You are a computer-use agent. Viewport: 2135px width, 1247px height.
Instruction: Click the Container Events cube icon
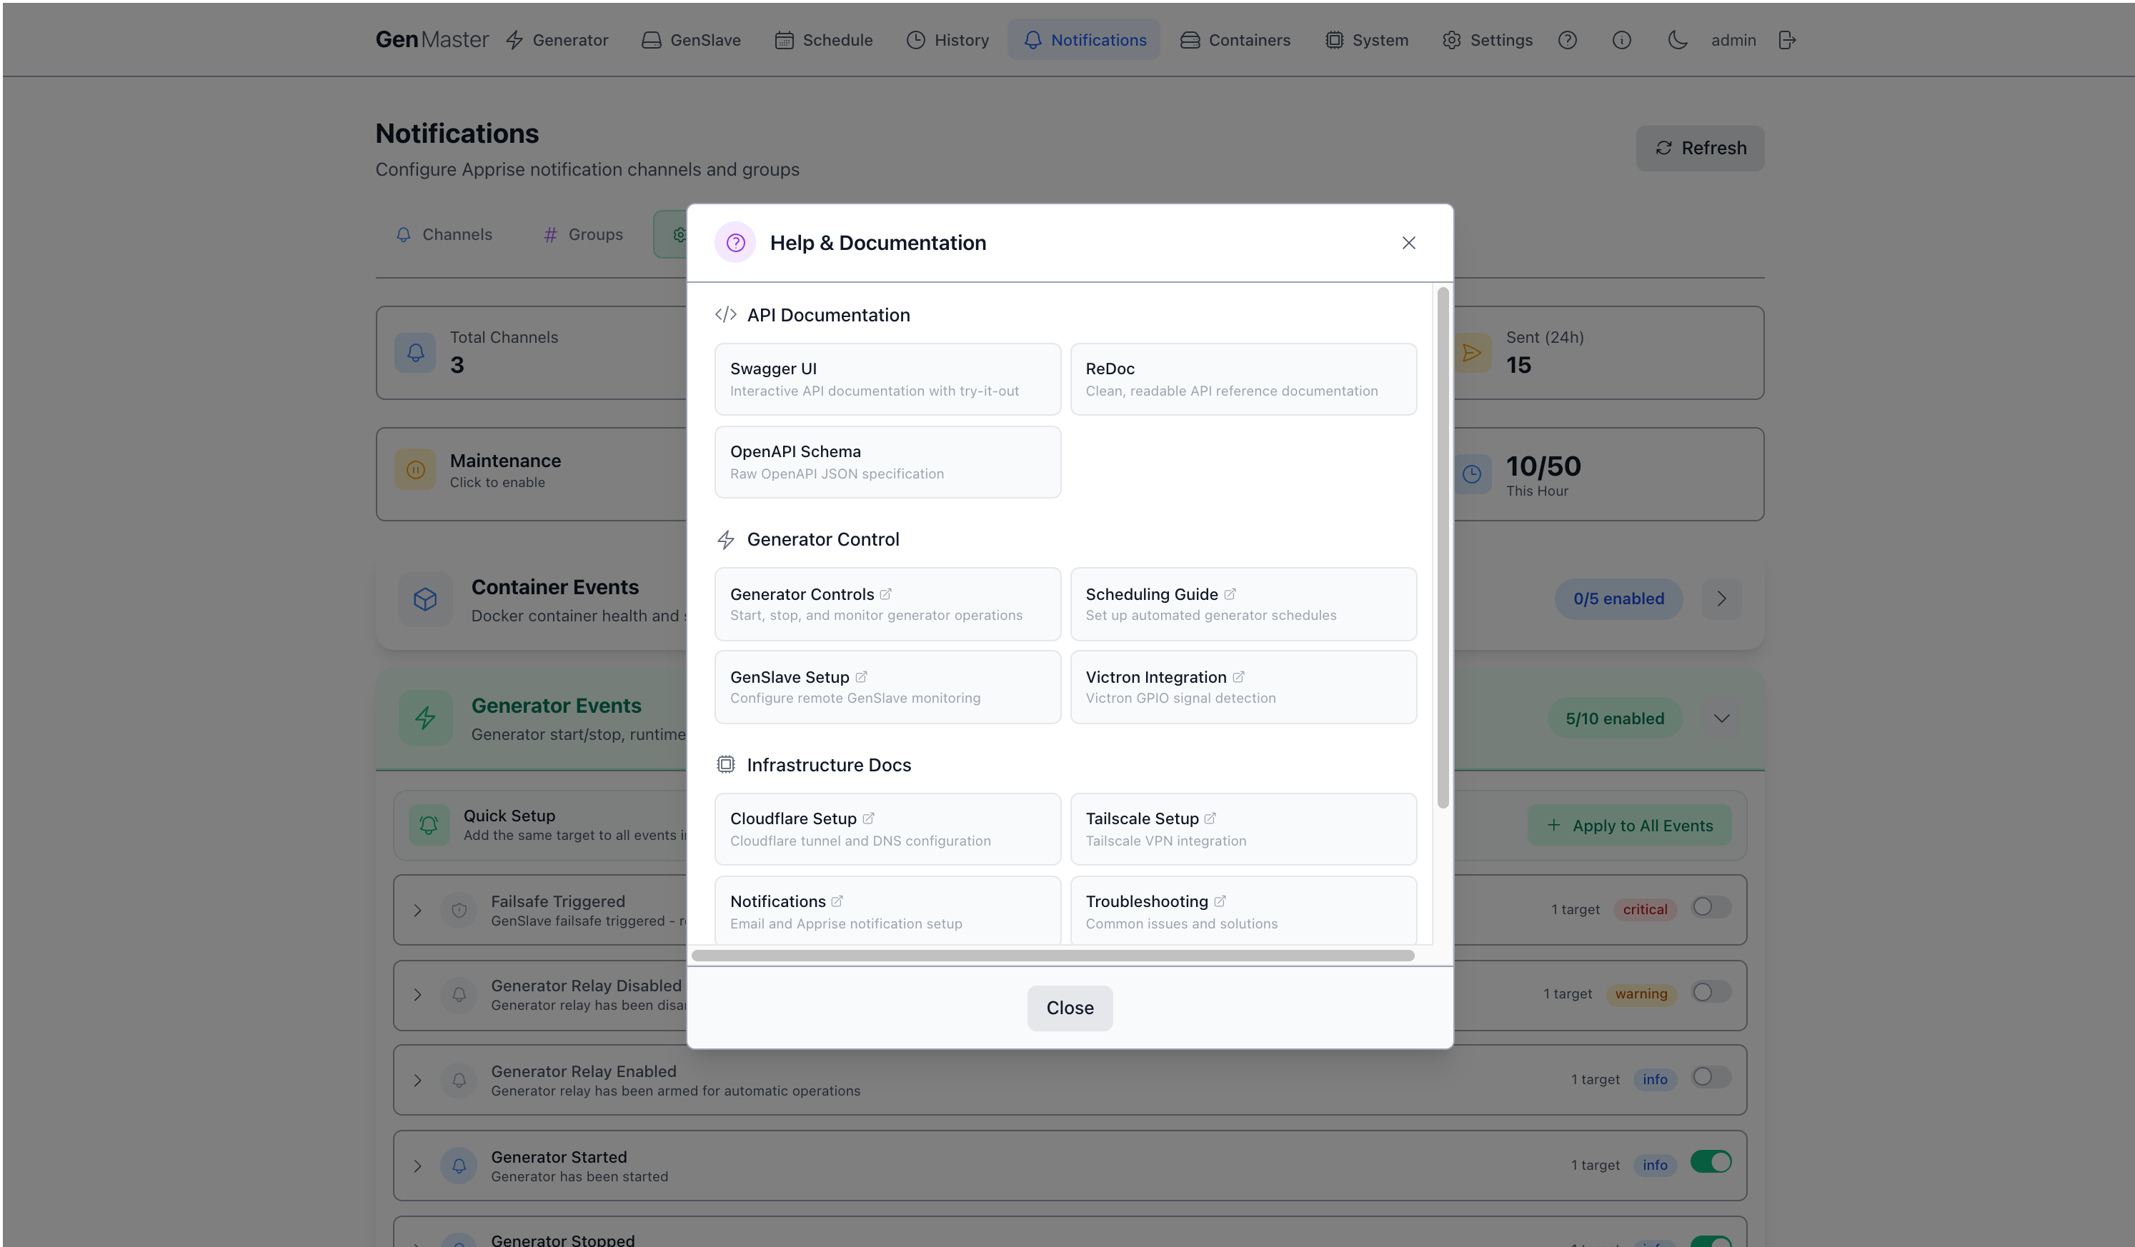point(425,599)
